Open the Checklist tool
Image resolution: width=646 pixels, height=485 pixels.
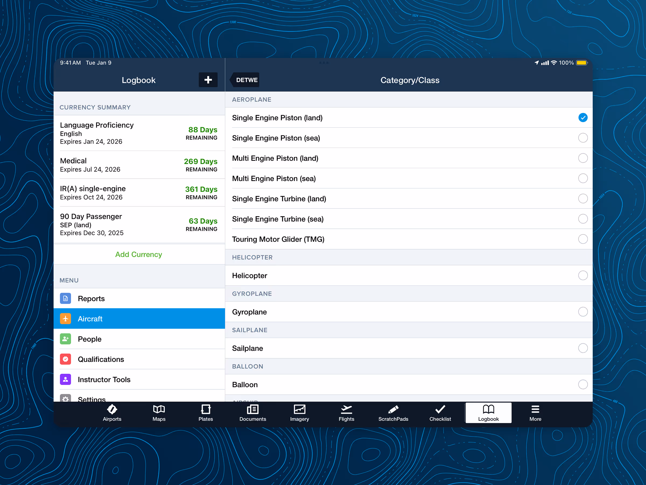[440, 413]
